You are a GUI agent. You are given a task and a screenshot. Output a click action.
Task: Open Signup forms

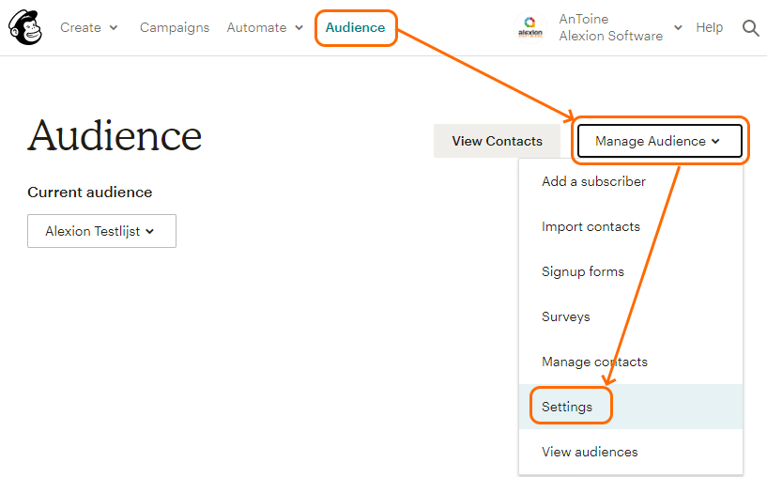[631, 271]
